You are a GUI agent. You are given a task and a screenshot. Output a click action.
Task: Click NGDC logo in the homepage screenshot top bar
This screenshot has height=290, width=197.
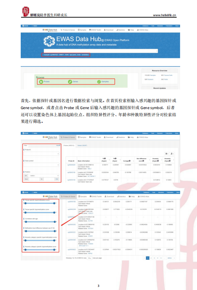point(34,26)
